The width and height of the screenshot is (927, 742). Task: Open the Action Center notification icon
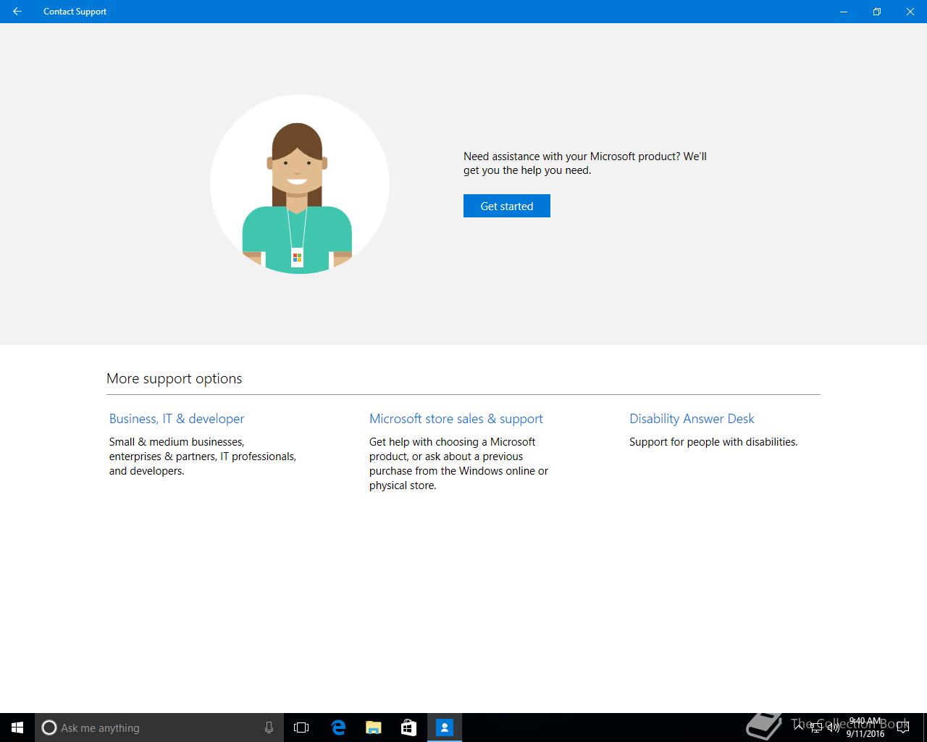pyautogui.click(x=903, y=728)
